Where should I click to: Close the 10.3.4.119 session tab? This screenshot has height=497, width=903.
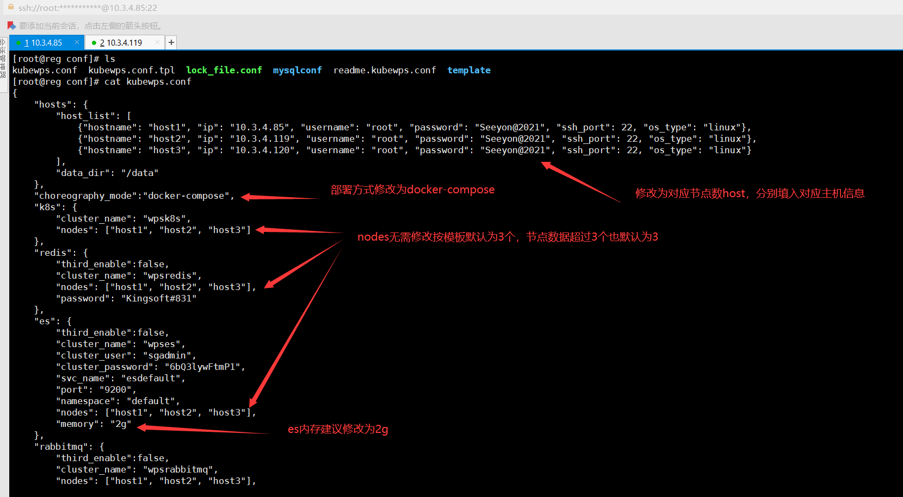(157, 42)
